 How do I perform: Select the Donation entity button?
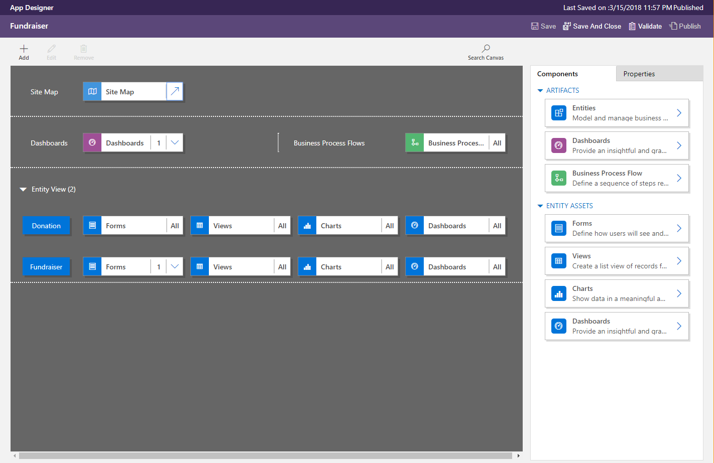[x=46, y=226]
